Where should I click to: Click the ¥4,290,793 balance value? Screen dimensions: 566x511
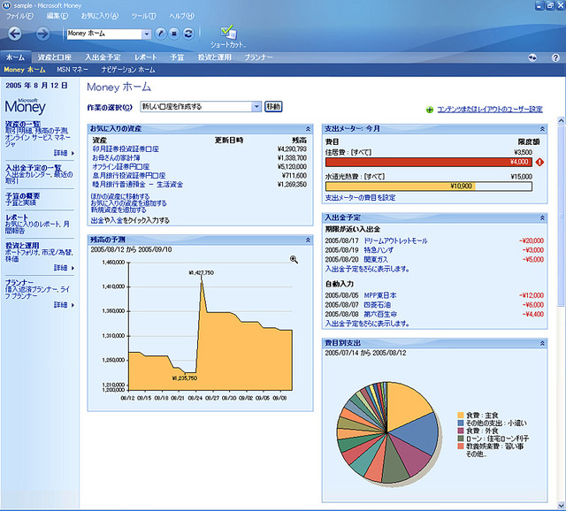(x=292, y=149)
